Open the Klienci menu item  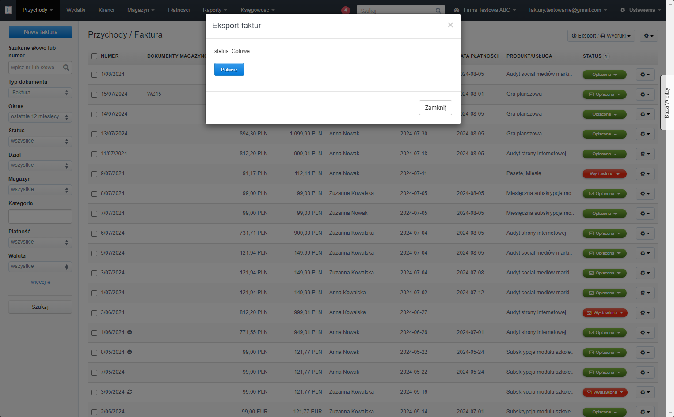point(107,10)
